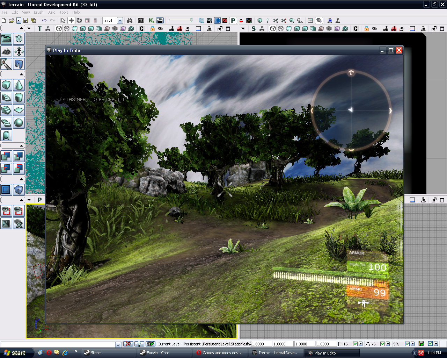This screenshot has height=358, width=447.
Task: Click the CSG Add icon
Action: click(x=6, y=156)
